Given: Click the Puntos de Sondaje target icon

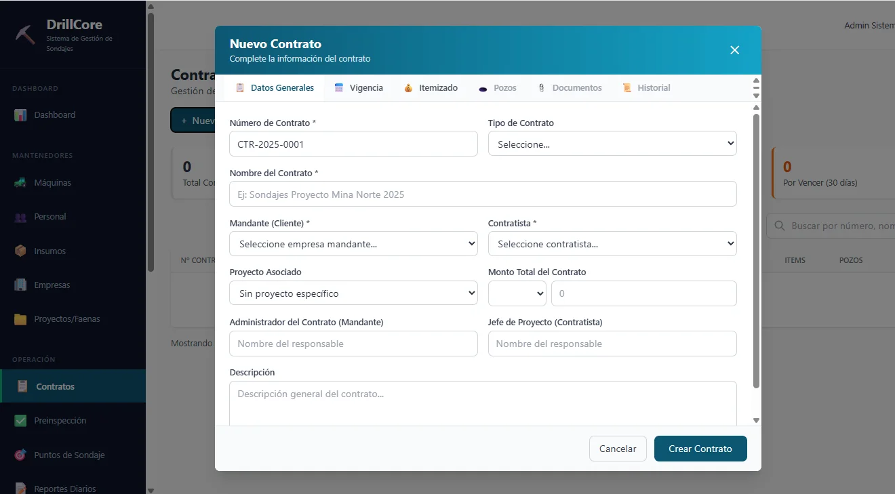Looking at the screenshot, I should (20, 455).
